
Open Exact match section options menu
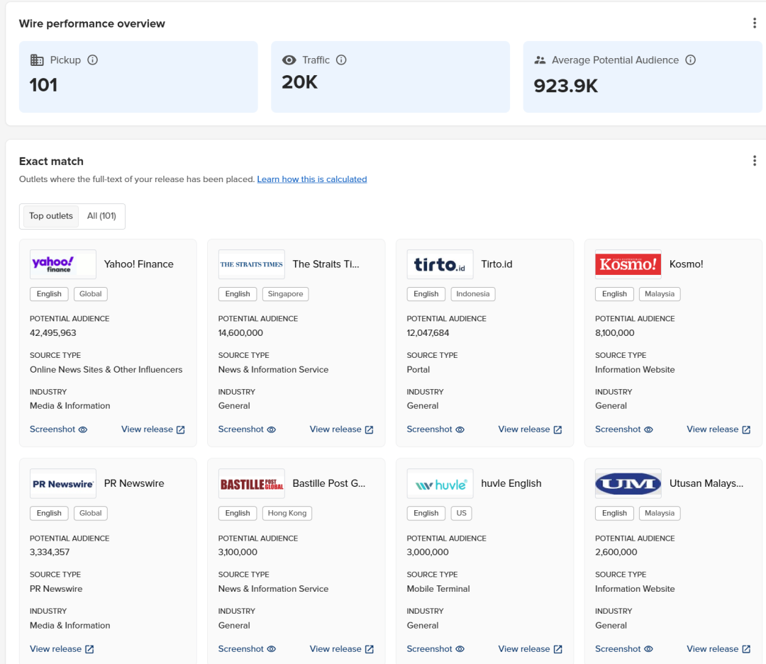(x=754, y=161)
